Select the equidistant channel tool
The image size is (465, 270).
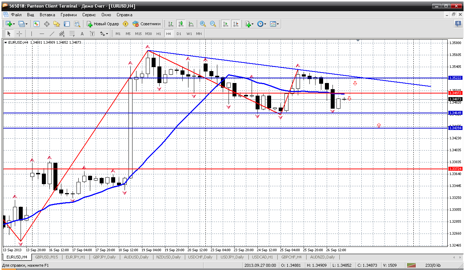point(62,34)
